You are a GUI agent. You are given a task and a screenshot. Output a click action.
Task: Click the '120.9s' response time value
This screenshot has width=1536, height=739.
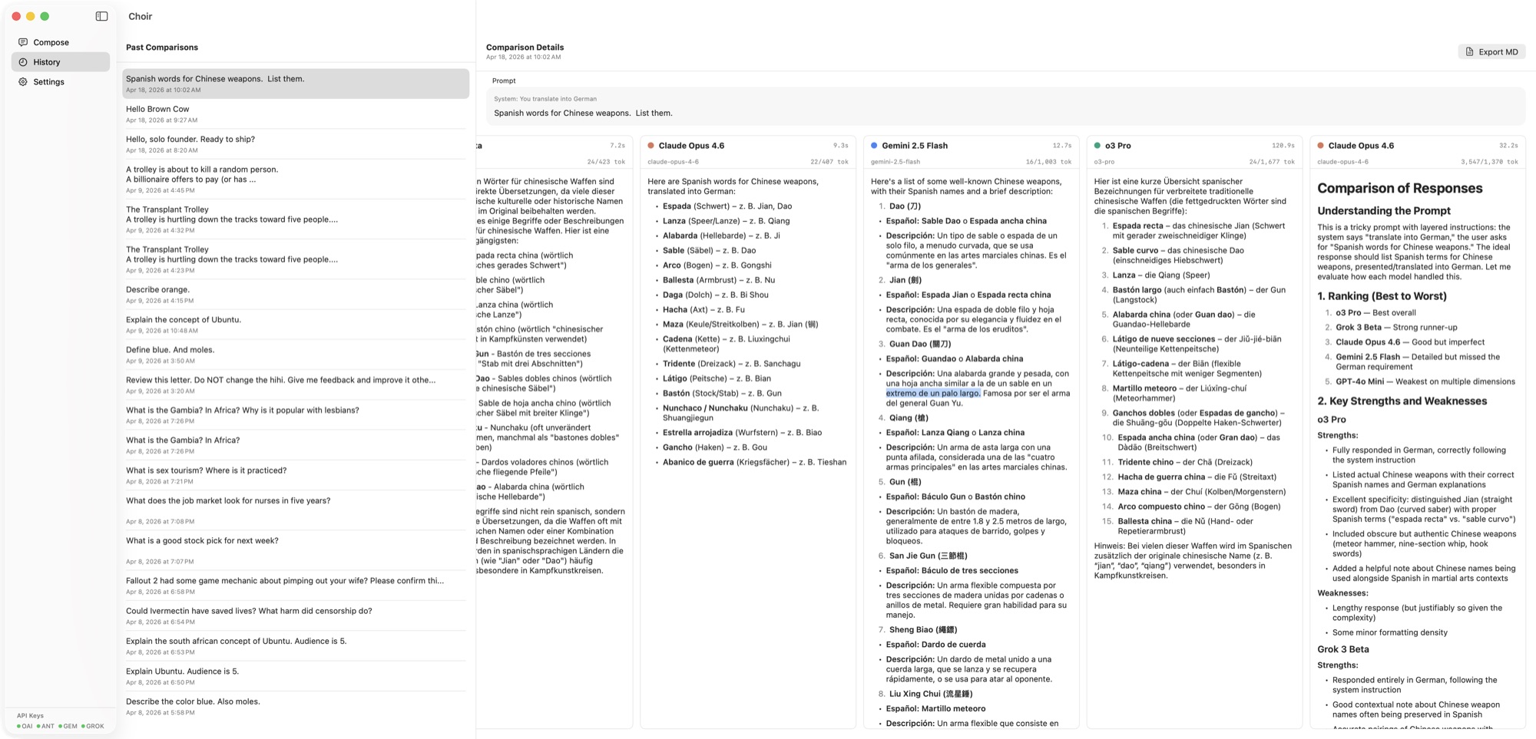[1283, 145]
